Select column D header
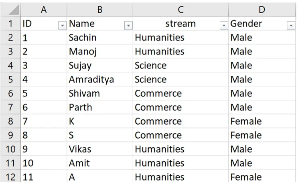The image size is (298, 183). click(x=263, y=10)
